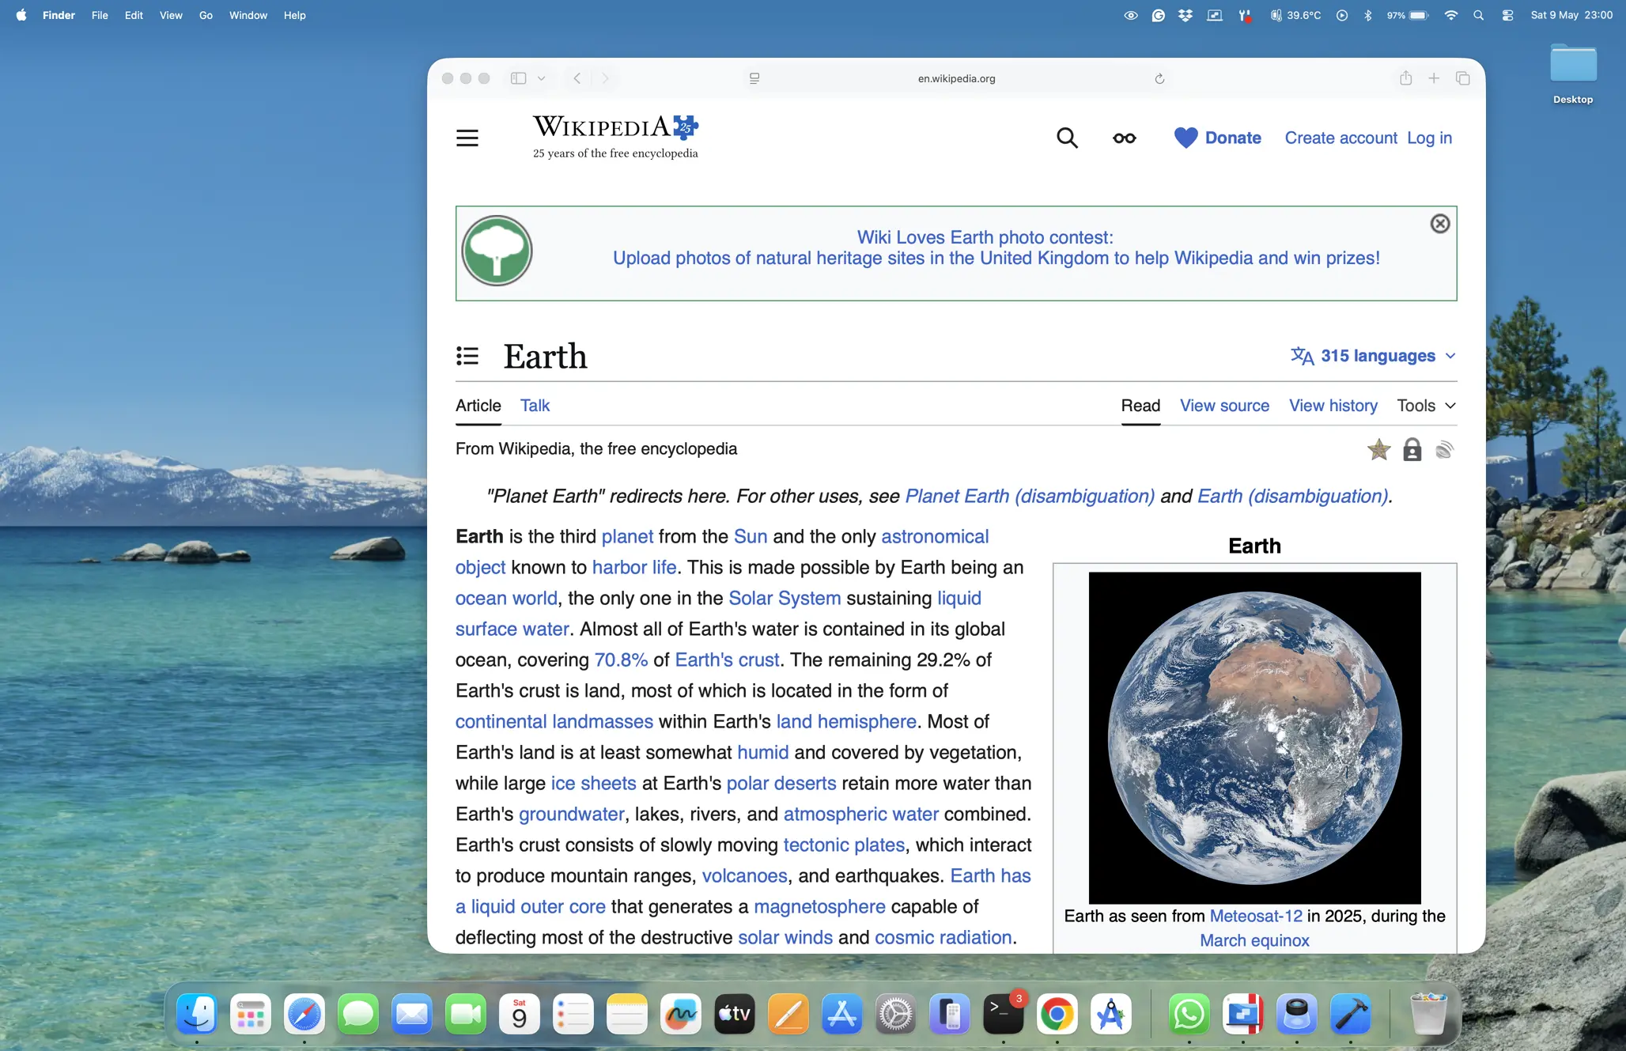Click the page protection padlock icon

(x=1412, y=450)
